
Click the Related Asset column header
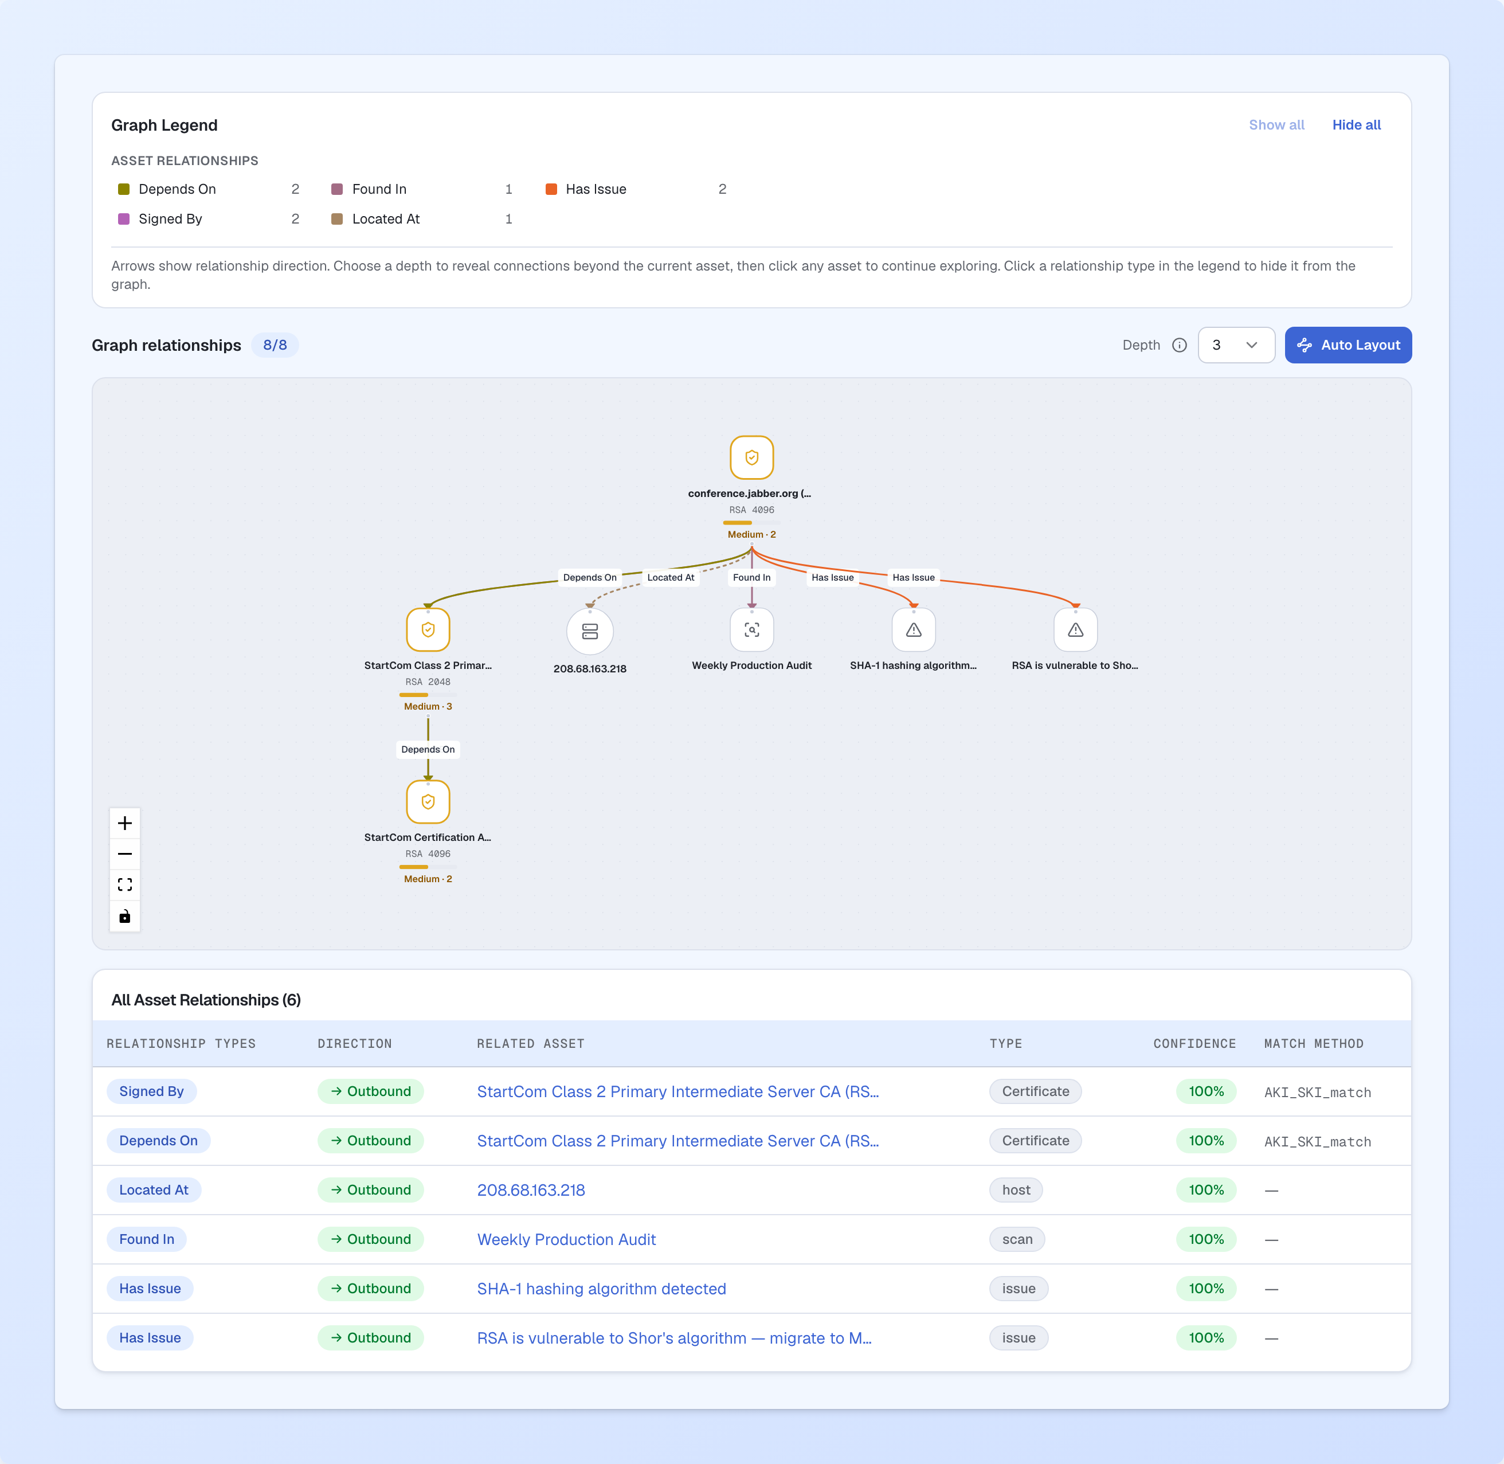(531, 1043)
